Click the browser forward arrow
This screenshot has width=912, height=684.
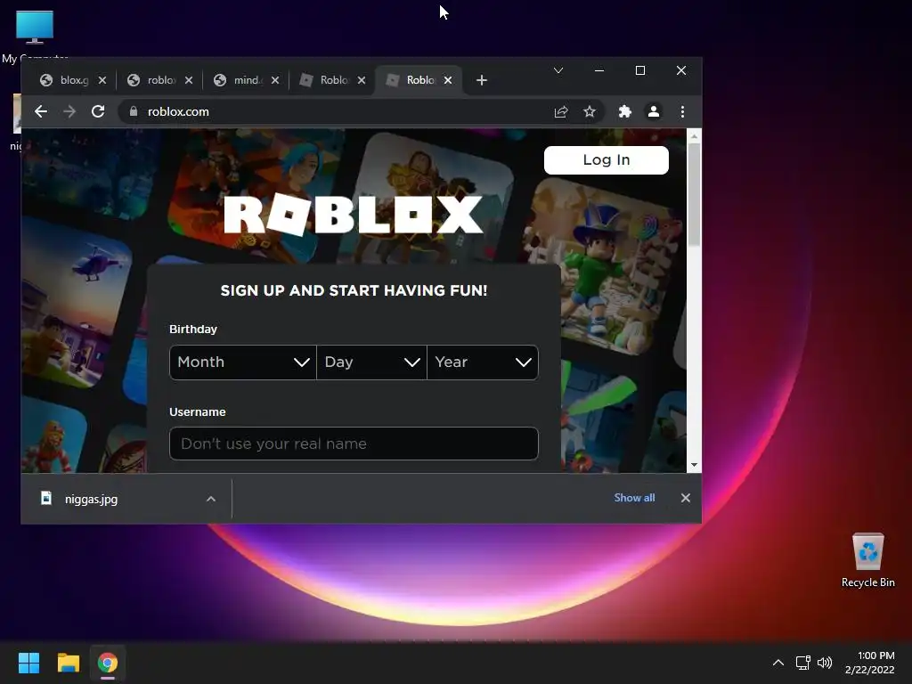(69, 111)
